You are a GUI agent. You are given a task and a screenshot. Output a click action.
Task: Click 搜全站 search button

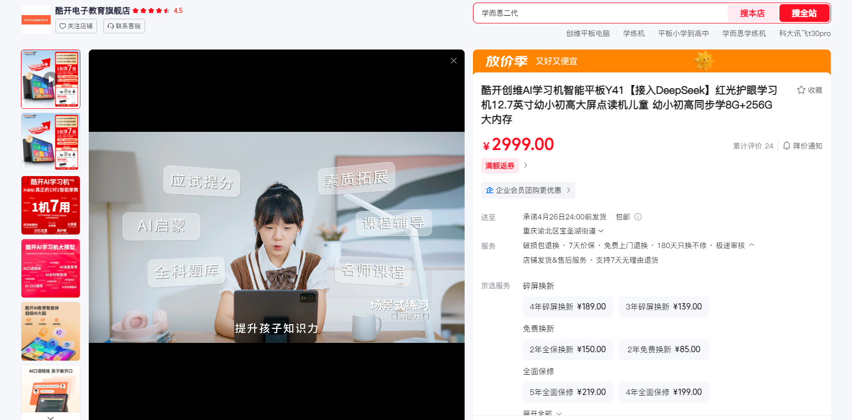click(x=804, y=14)
